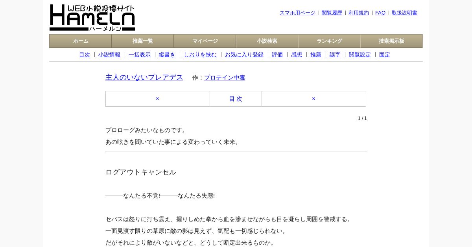Click the chapter heading ログアウトキャンセル
The image size is (472, 247).
141,172
